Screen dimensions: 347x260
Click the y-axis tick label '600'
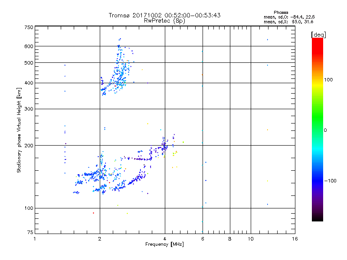(29, 46)
